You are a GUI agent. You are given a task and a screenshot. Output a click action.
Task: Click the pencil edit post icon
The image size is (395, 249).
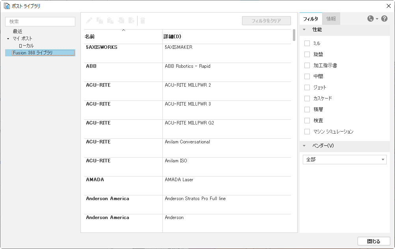pos(89,20)
